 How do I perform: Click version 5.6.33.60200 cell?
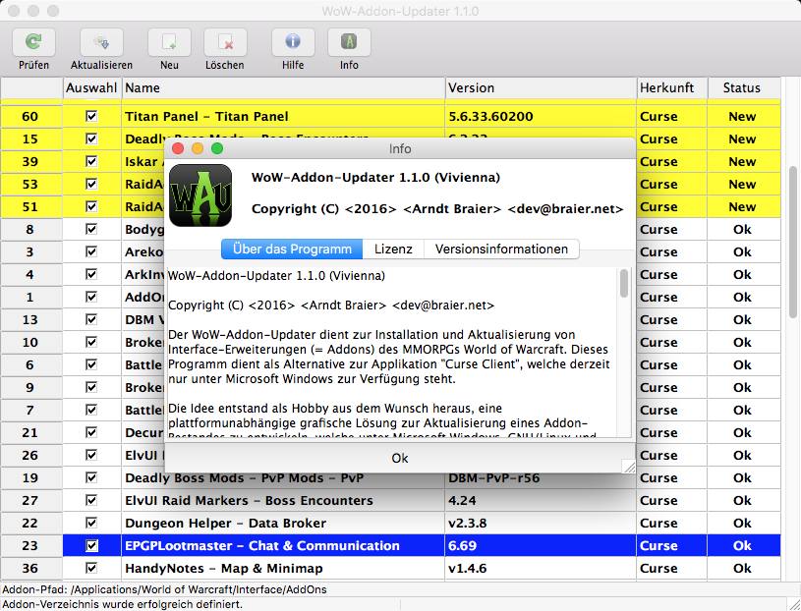click(541, 116)
